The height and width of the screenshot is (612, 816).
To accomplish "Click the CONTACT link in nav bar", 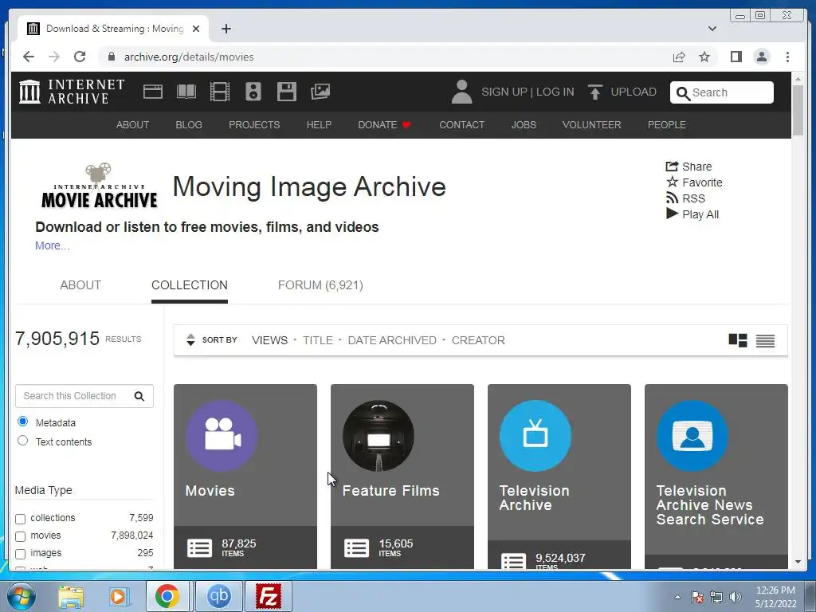I will pyautogui.click(x=461, y=125).
